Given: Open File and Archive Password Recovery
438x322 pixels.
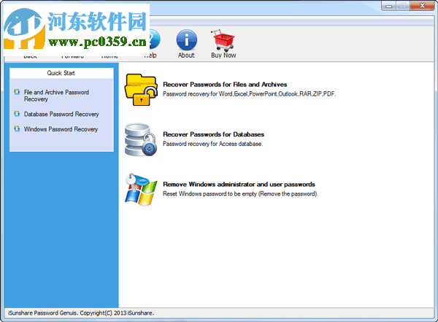Looking at the screenshot, I should click(56, 96).
